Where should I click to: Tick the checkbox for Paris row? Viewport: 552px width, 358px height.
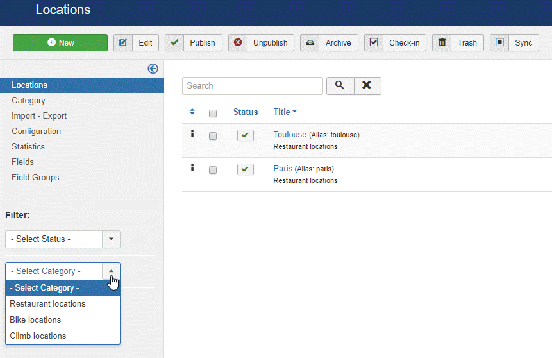click(x=213, y=170)
